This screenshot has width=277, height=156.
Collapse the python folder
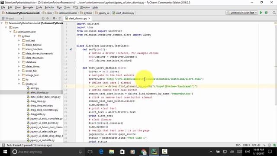click(15, 36)
